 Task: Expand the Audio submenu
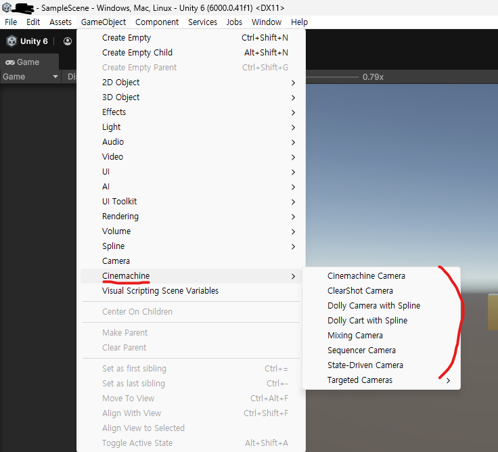click(193, 142)
